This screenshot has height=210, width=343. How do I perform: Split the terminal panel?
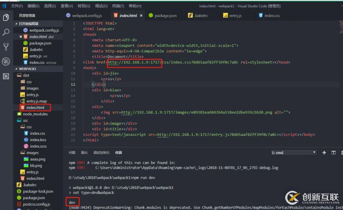[x=334, y=153]
